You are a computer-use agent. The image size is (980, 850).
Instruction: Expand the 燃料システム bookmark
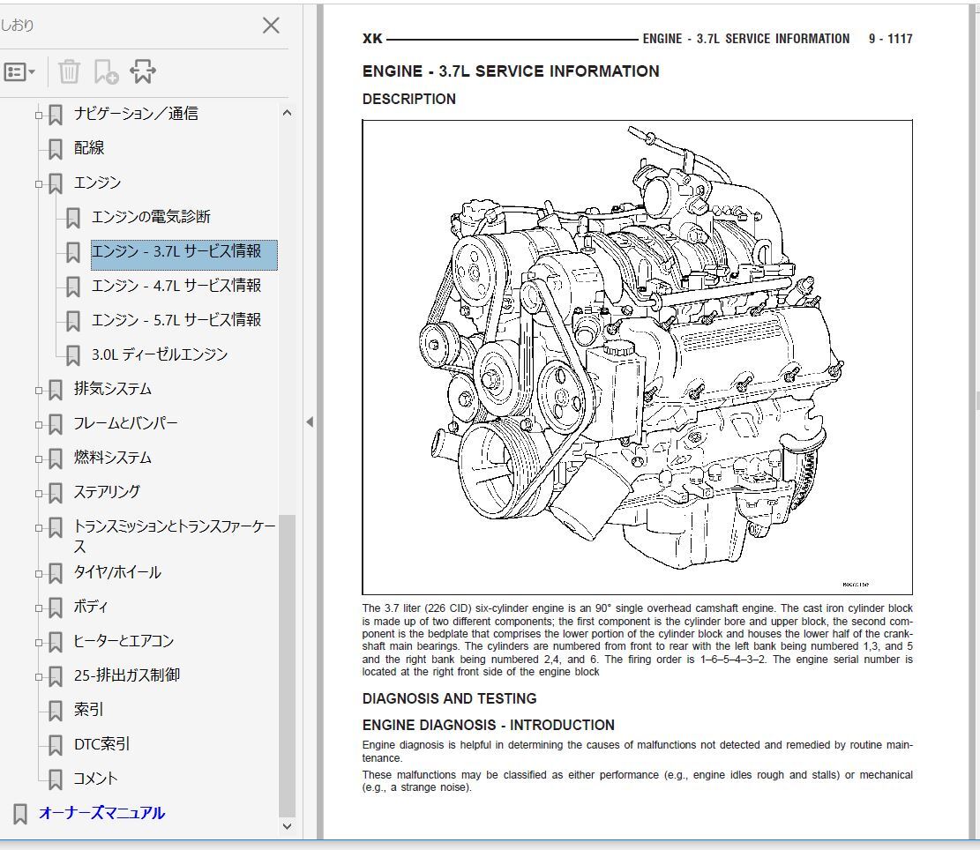pos(39,459)
